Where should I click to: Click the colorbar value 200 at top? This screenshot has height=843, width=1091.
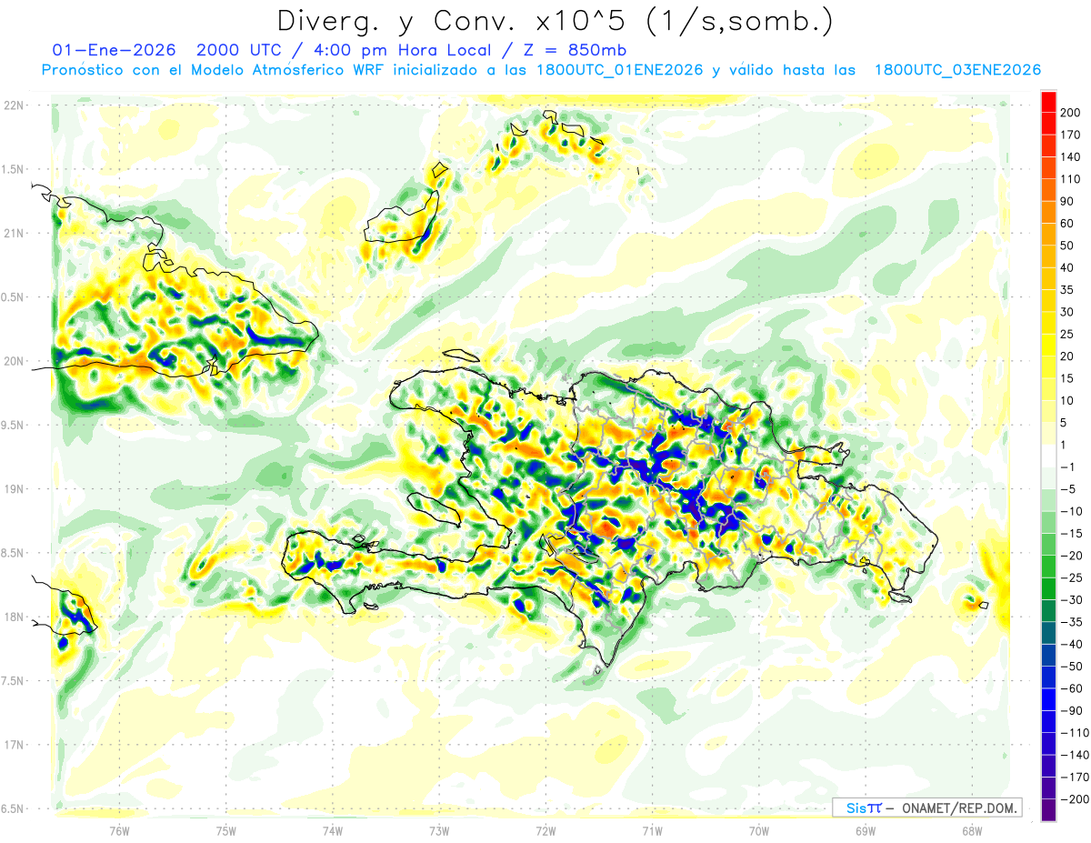pyautogui.click(x=1069, y=113)
